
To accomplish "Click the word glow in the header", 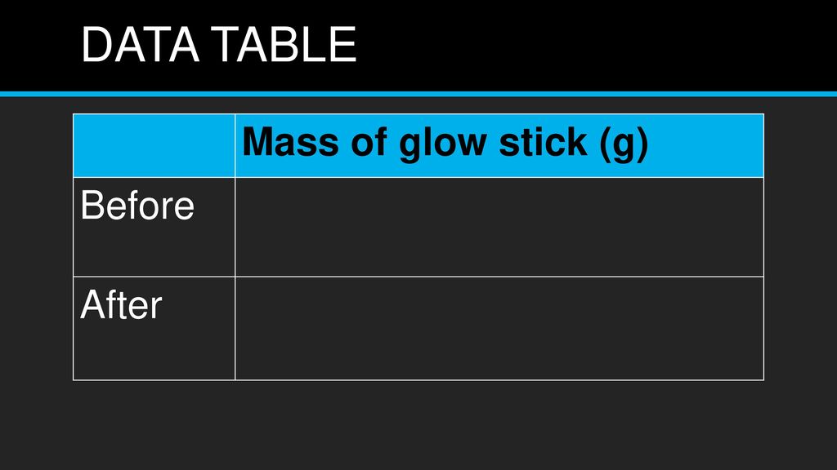I will point(442,144).
